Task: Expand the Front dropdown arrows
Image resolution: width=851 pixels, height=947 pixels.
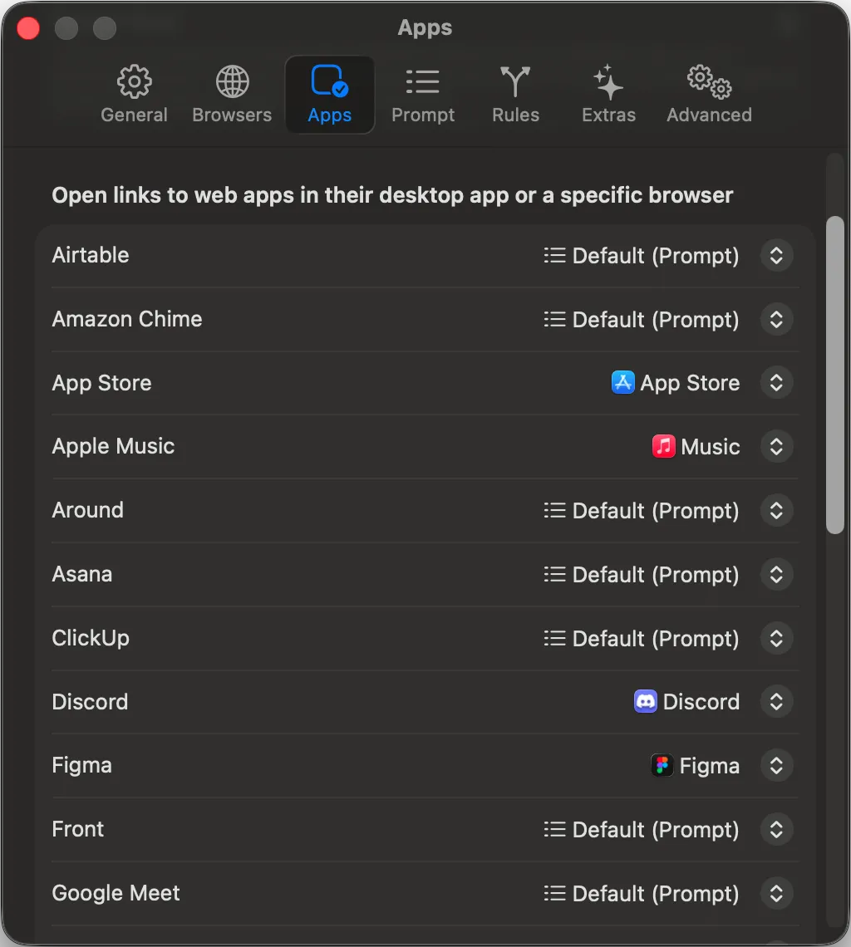Action: [x=777, y=829]
